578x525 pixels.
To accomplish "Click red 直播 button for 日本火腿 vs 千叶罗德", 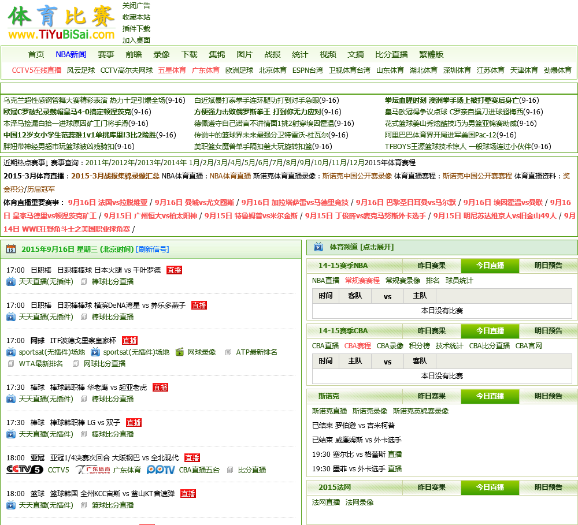I will [x=175, y=270].
